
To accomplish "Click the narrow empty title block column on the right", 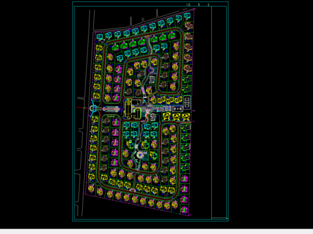I will (219, 112).
